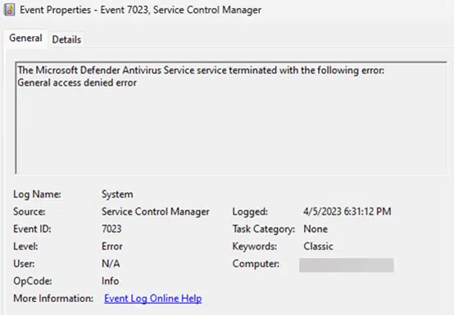The height and width of the screenshot is (315, 454).
Task: Click the window title 'Event Properties - Event 7023'
Action: tap(140, 10)
